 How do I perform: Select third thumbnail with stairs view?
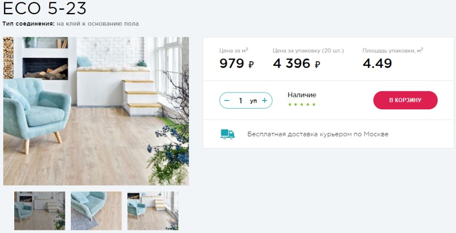click(x=153, y=211)
